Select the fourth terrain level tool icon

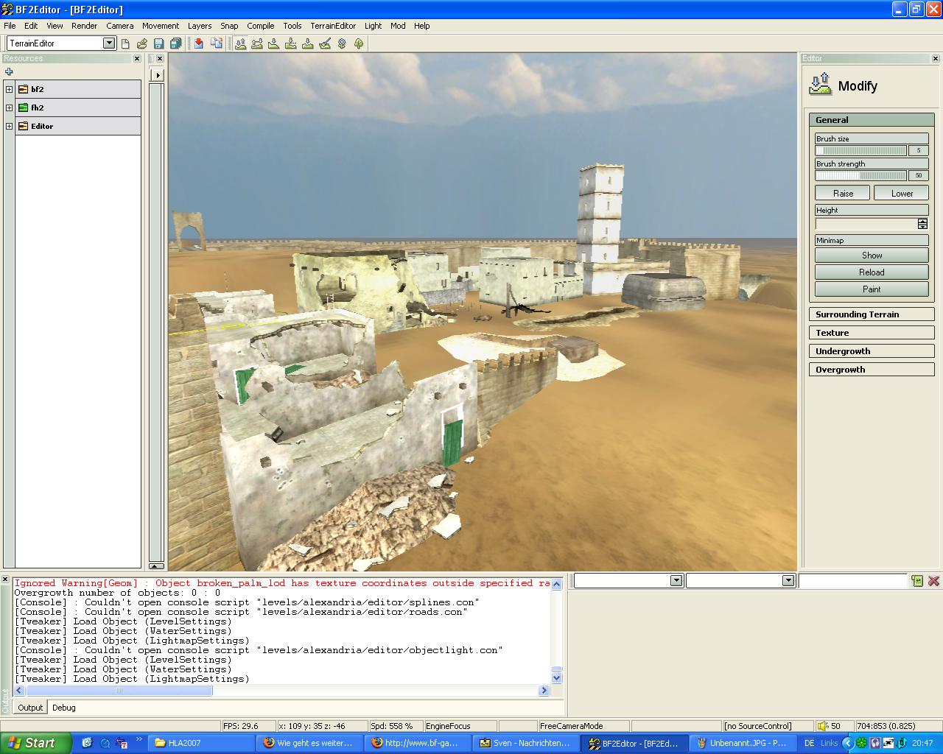(290, 43)
